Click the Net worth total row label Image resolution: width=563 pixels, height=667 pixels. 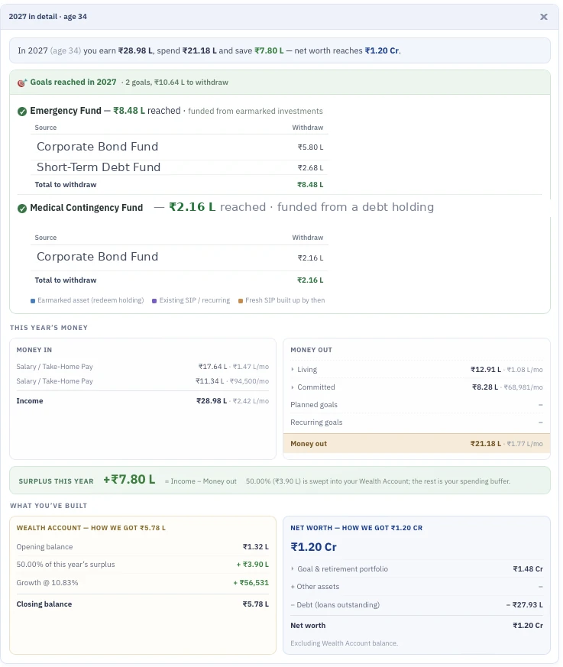tap(308, 625)
